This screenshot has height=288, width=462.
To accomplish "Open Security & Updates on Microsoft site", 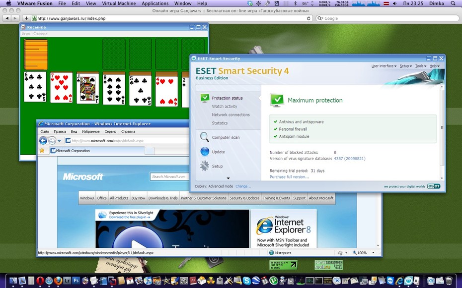I will [x=244, y=198].
